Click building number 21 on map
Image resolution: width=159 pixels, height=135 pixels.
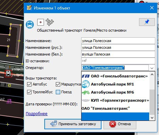(8, 40)
